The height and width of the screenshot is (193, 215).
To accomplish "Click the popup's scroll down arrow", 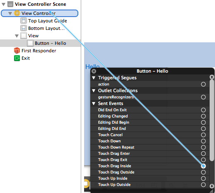I will (x=212, y=186).
